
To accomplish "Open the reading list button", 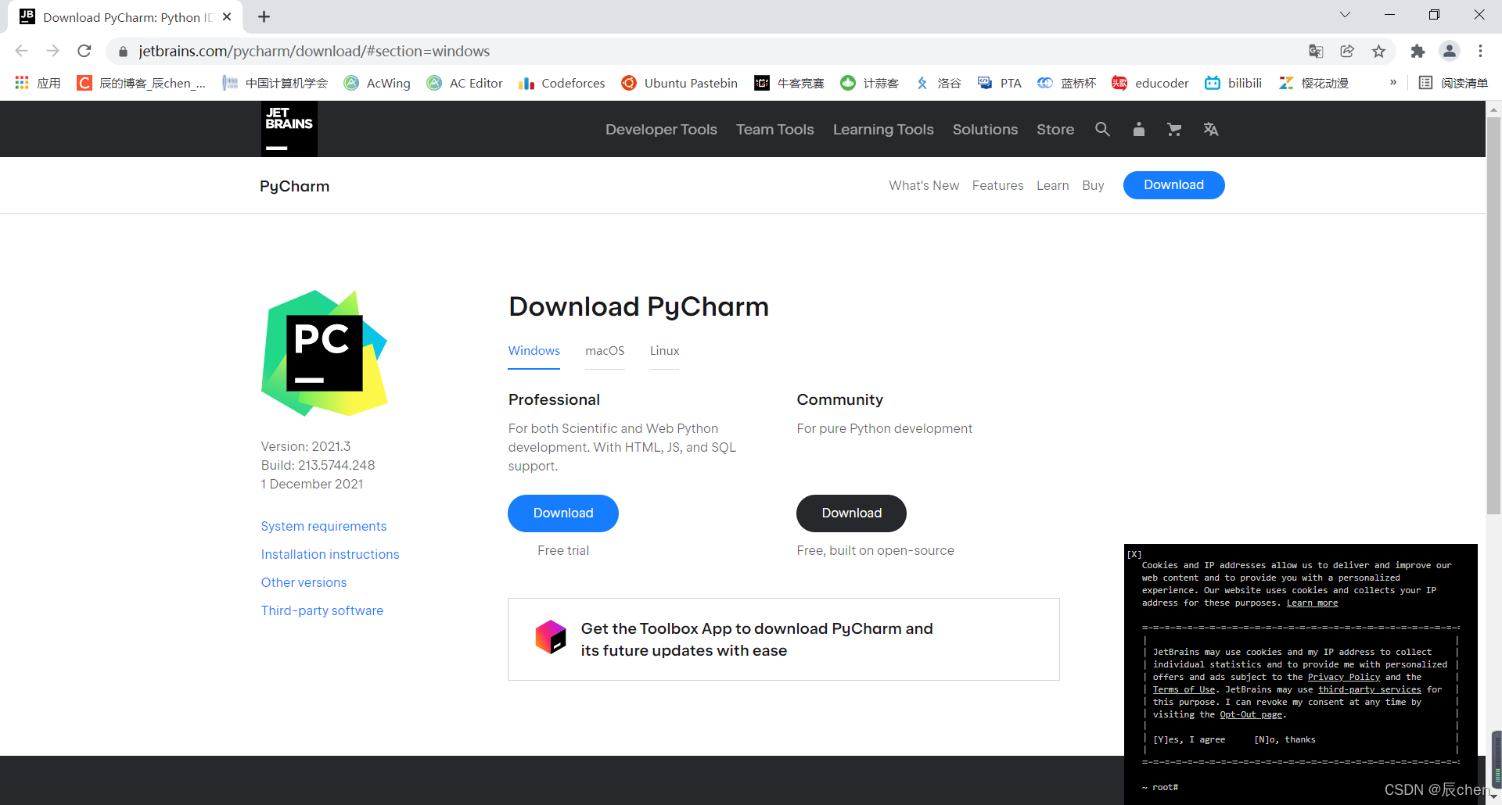I will [1453, 83].
